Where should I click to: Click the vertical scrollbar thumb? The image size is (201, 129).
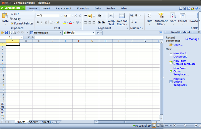tap(161, 79)
